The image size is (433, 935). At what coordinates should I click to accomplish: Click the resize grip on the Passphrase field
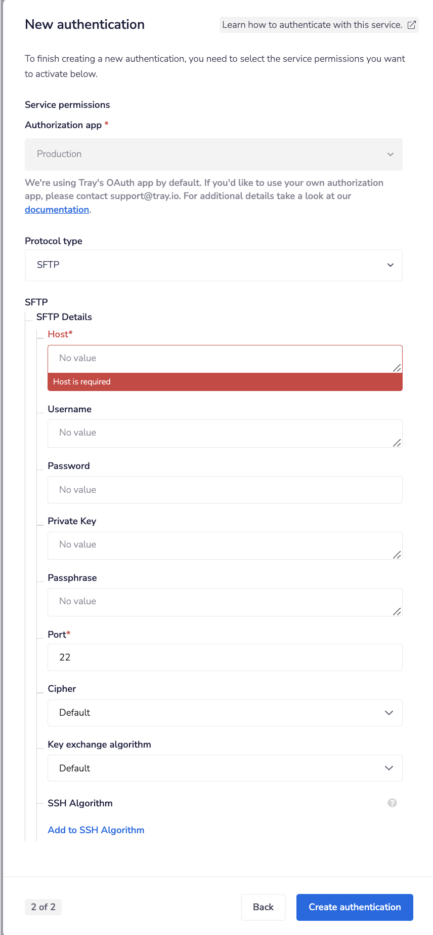coord(398,612)
